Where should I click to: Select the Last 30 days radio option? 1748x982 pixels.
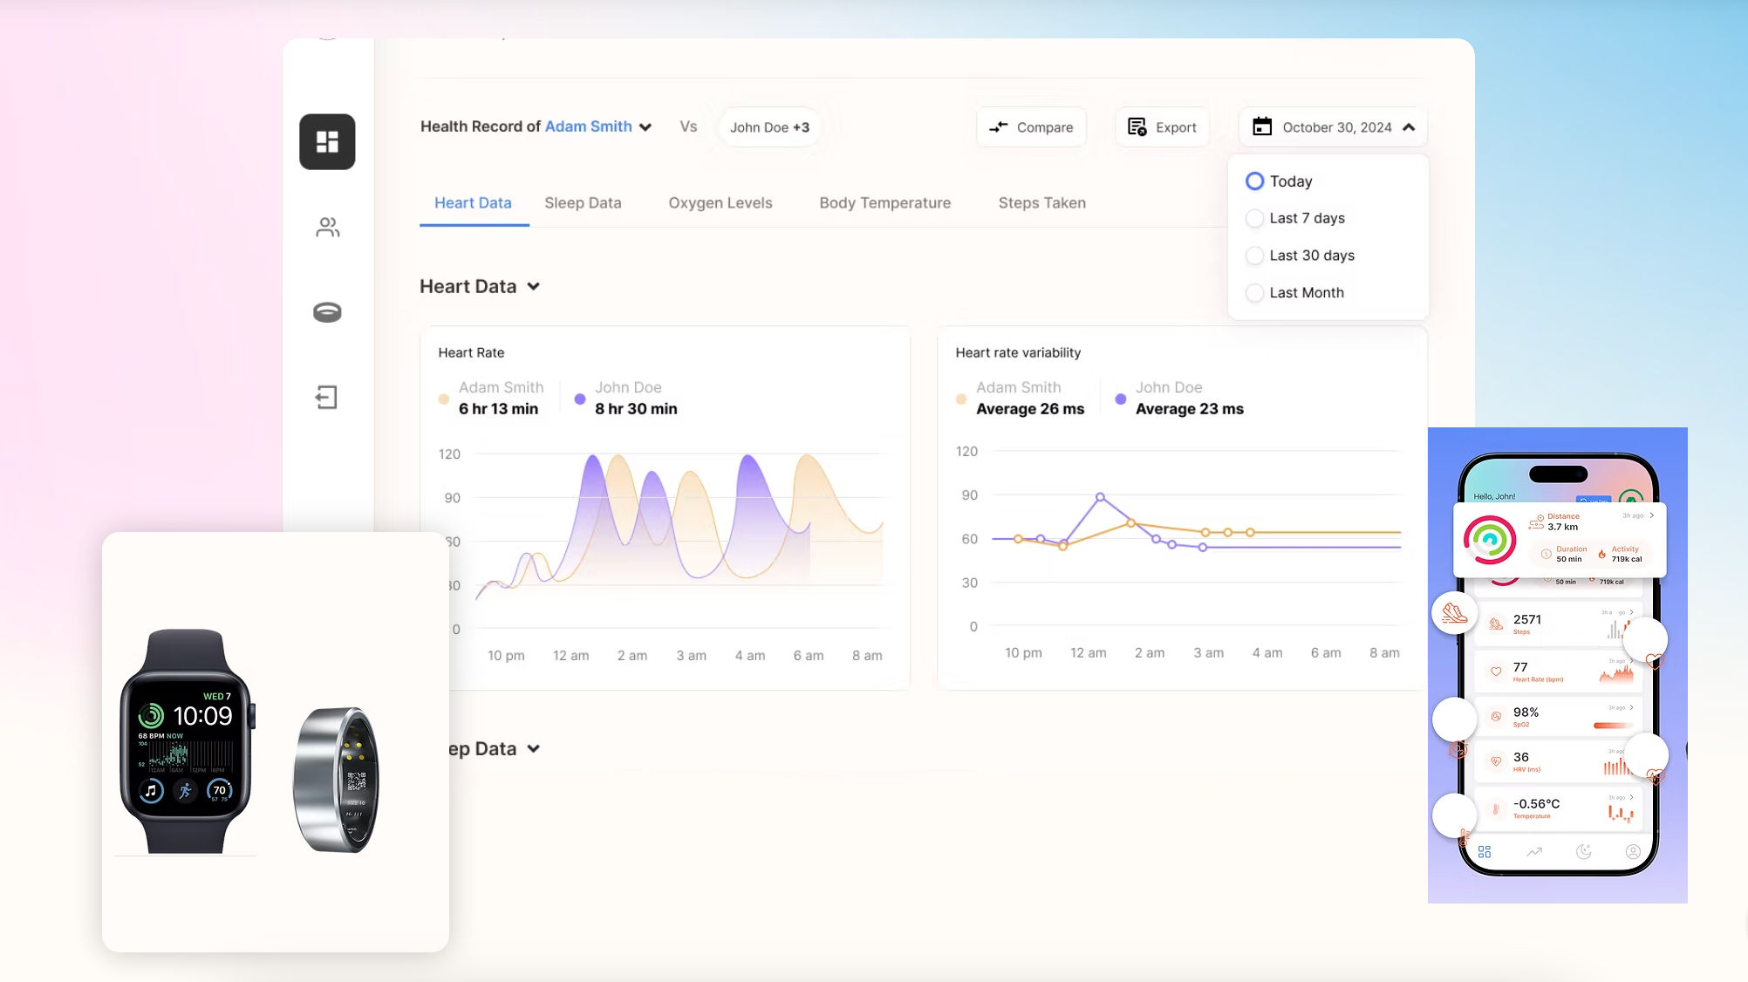1254,256
